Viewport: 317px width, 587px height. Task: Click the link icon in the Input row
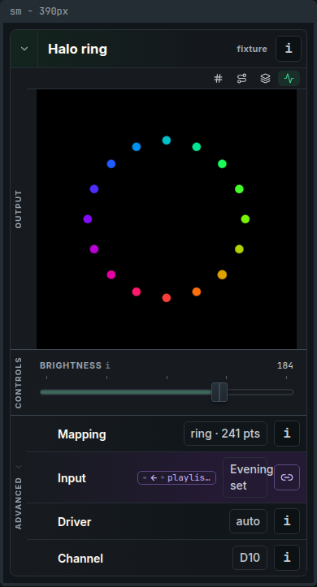pyautogui.click(x=287, y=477)
